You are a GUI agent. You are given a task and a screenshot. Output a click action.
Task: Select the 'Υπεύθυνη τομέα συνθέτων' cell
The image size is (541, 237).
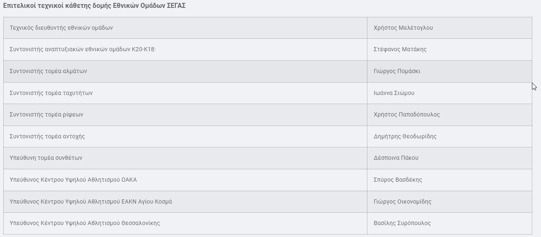[46, 158]
